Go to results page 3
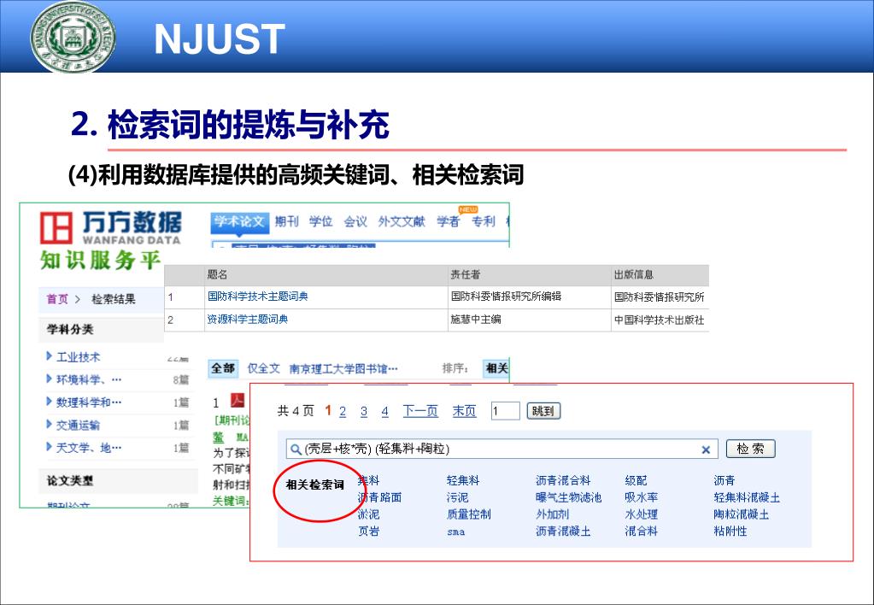The width and height of the screenshot is (874, 605). pos(363,412)
